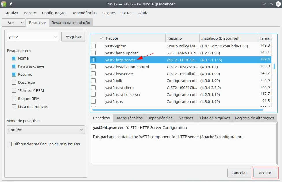Toggle the yast2-gpmc package status checkbox
Image resolution: width=282 pixels, height=182 pixels.
coord(93,46)
